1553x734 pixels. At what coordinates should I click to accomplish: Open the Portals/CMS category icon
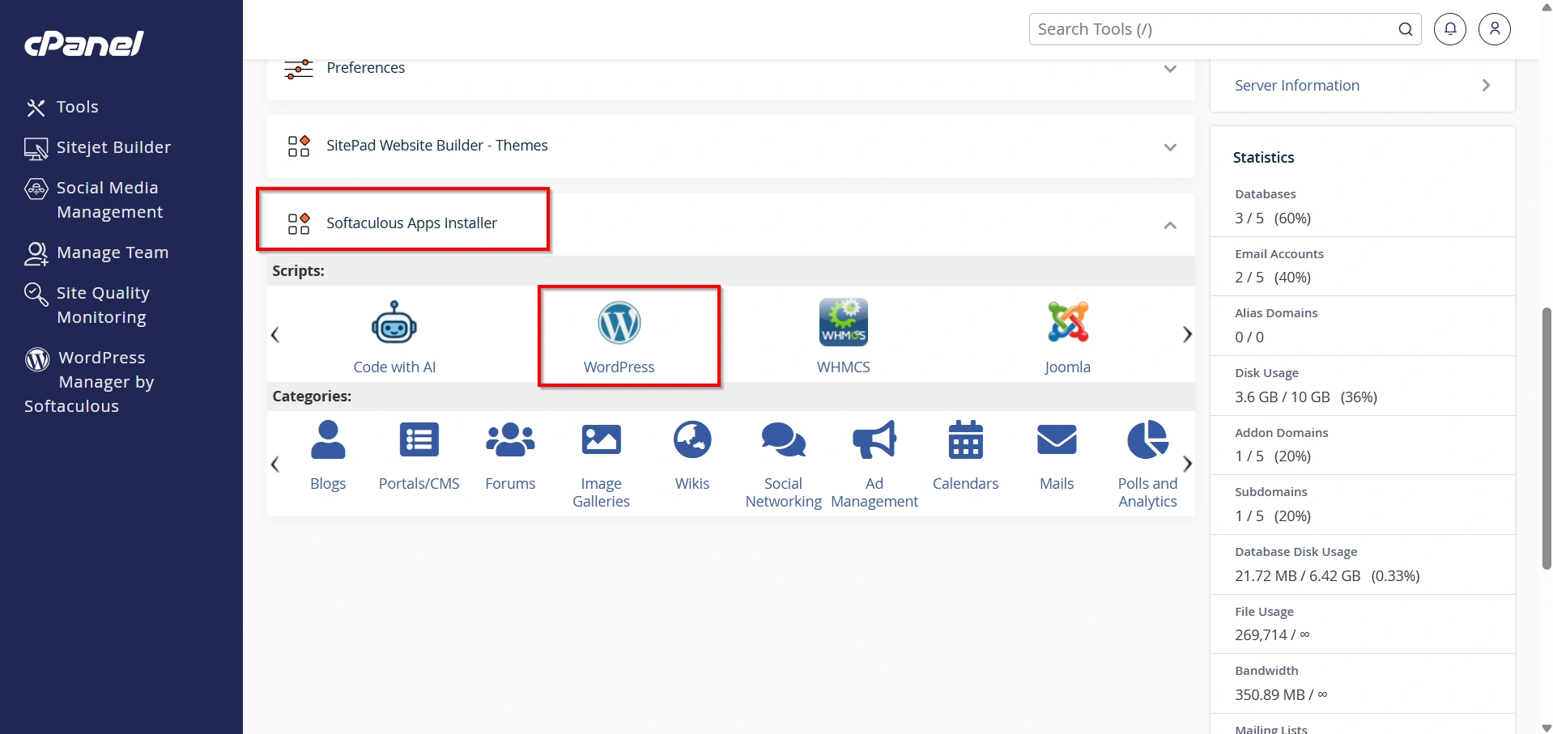419,439
